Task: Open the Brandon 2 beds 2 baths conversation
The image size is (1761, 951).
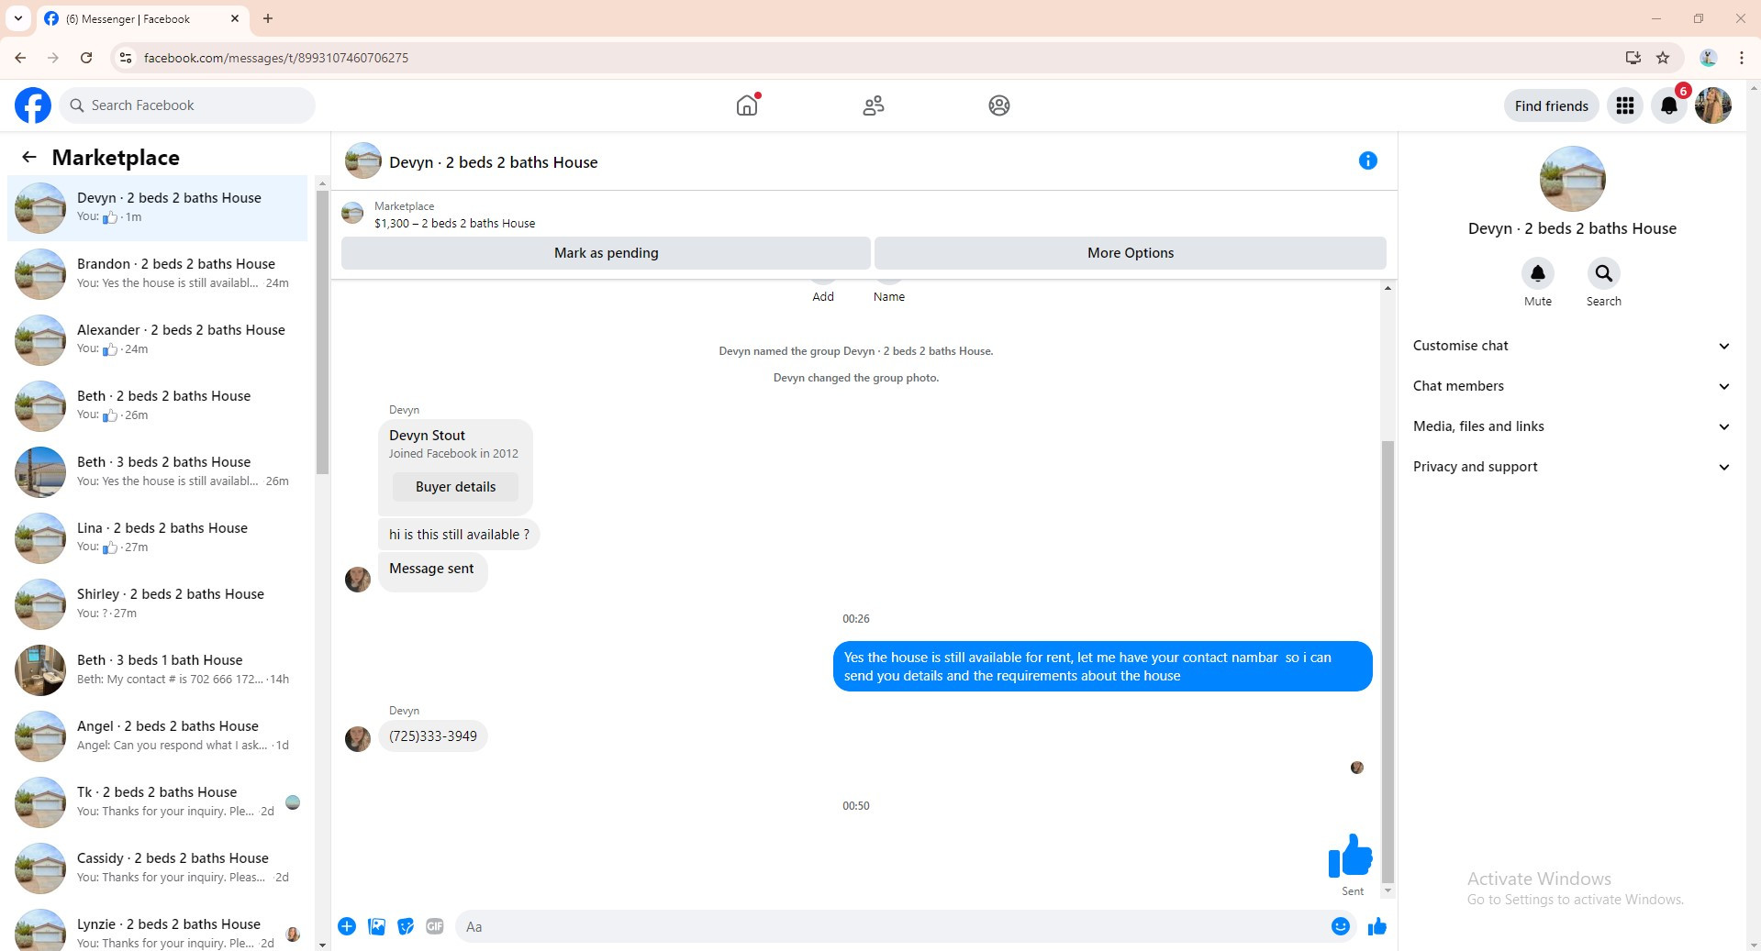Action: (158, 274)
